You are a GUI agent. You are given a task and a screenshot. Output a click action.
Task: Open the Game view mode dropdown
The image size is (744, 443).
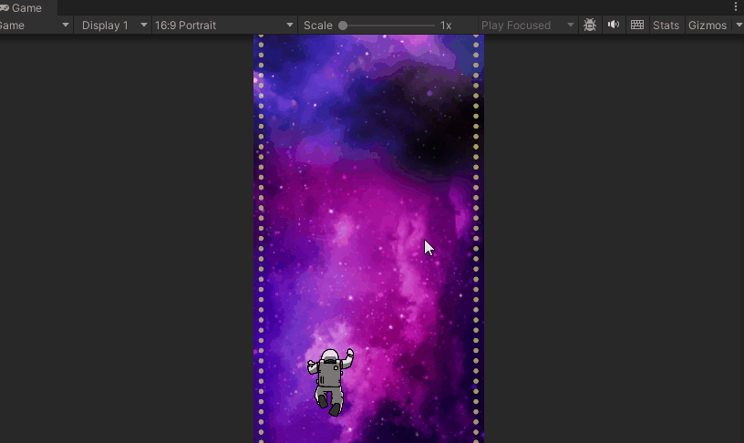tap(36, 26)
